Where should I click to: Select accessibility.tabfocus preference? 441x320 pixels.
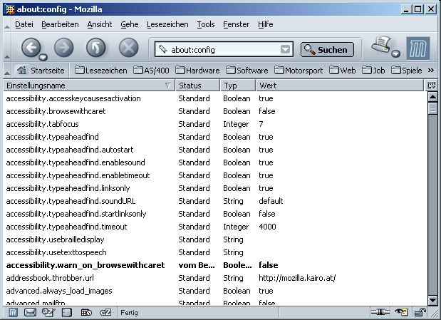pyautogui.click(x=215, y=124)
